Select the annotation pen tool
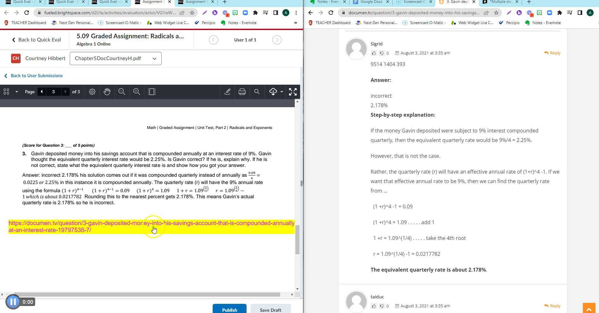The width and height of the screenshot is (599, 313). 227,91
